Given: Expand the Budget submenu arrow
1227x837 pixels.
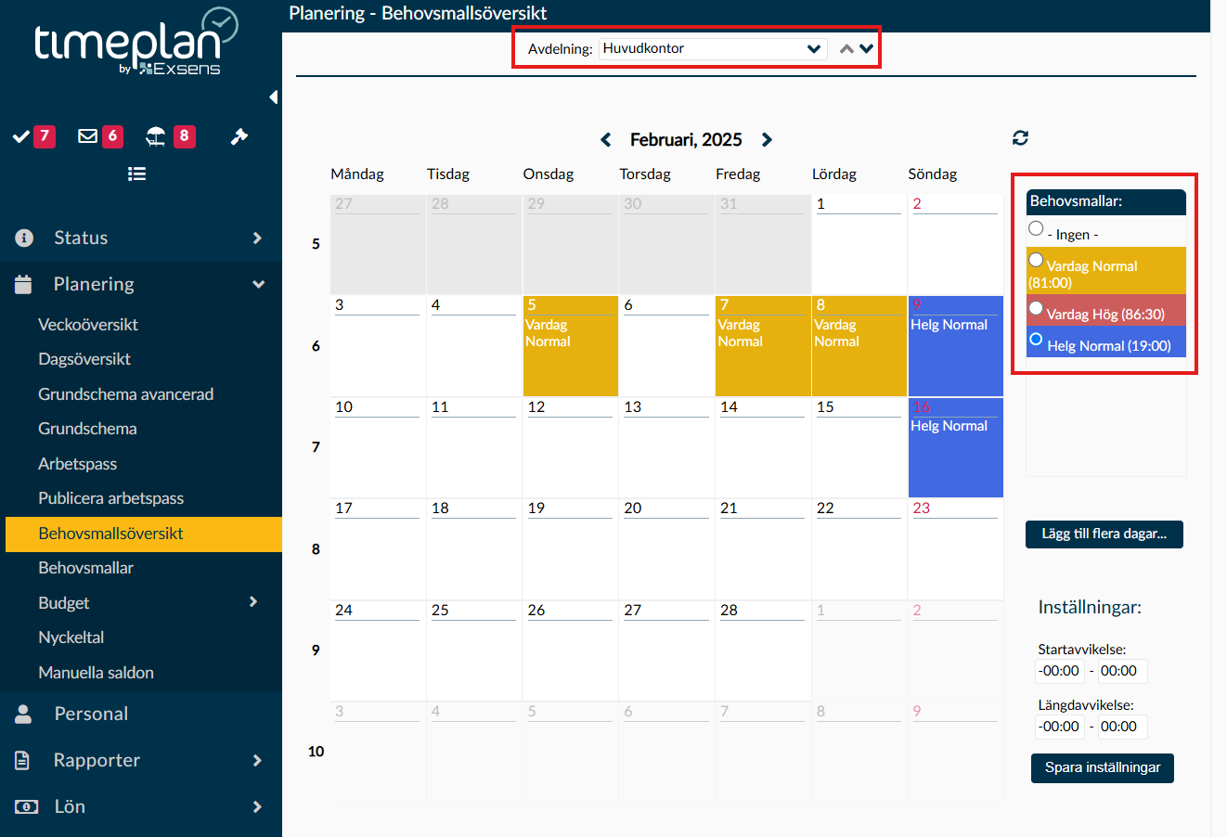Looking at the screenshot, I should point(253,602).
